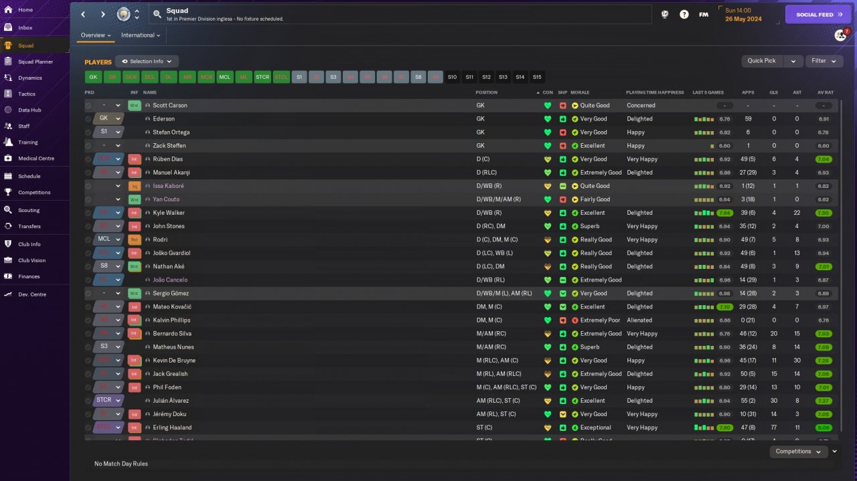Screen dimensions: 857x481
Task: Click the squad search title field
Action: [400, 14]
